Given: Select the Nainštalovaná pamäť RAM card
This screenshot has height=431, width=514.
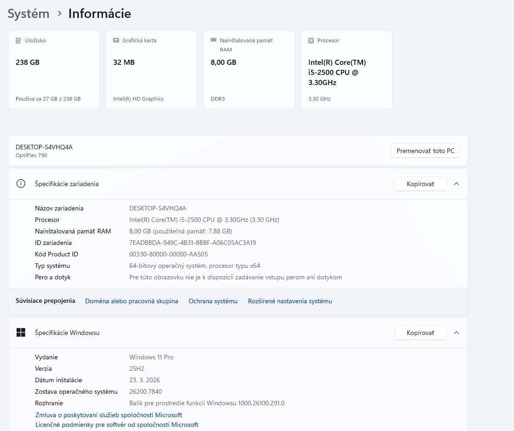Looking at the screenshot, I should coord(249,70).
